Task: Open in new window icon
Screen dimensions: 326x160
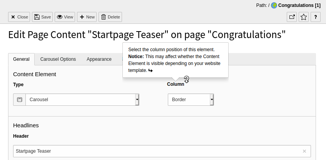Action: coord(292,17)
